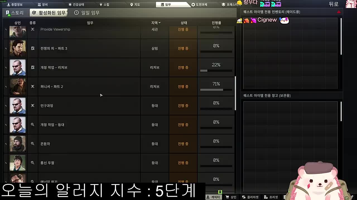The height and width of the screenshot is (200, 357).
Task: Click the 뒤로 back button
Action: (x=334, y=4)
